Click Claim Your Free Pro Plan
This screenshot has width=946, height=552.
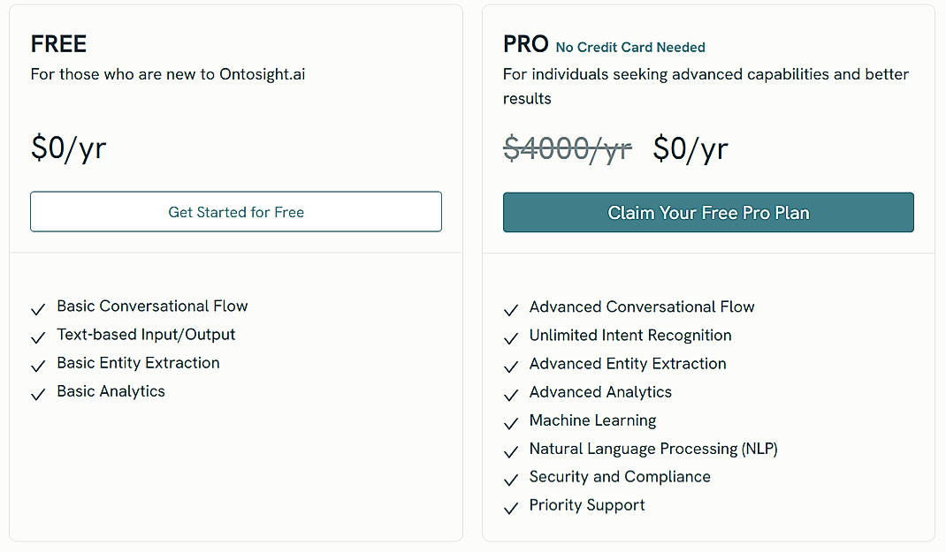(x=707, y=212)
